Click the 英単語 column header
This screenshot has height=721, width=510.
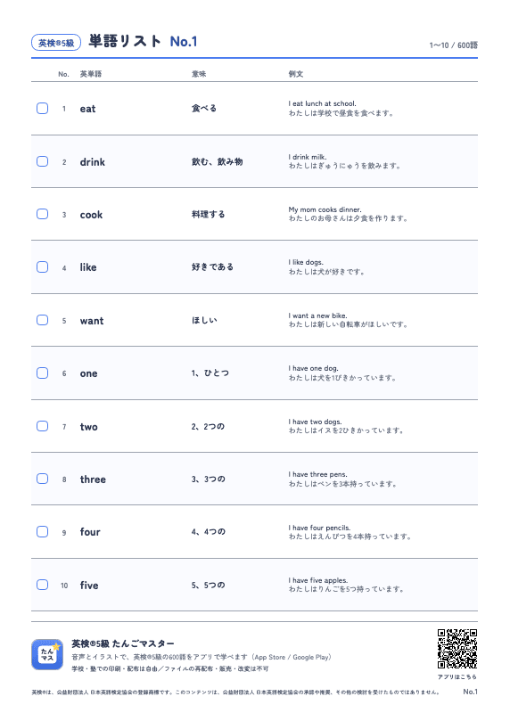point(91,74)
